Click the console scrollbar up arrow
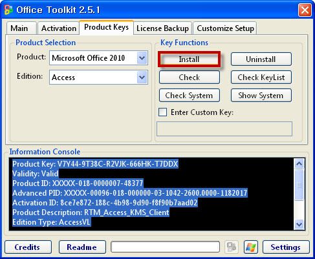Image resolution: width=315 pixels, height=259 pixels. pos(299,164)
